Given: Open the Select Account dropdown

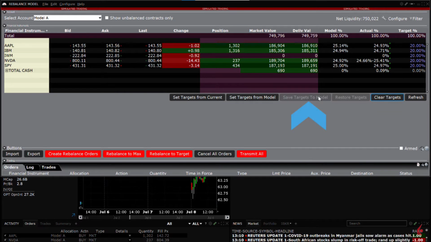Looking at the screenshot, I should click(99, 18).
